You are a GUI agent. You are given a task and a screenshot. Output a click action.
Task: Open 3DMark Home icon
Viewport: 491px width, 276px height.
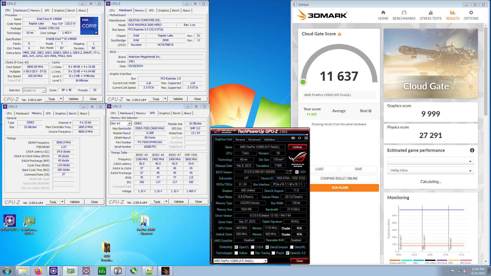click(x=383, y=13)
